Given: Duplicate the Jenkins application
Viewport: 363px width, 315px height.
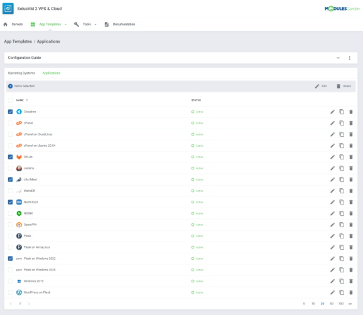Looking at the screenshot, I should point(342,168).
